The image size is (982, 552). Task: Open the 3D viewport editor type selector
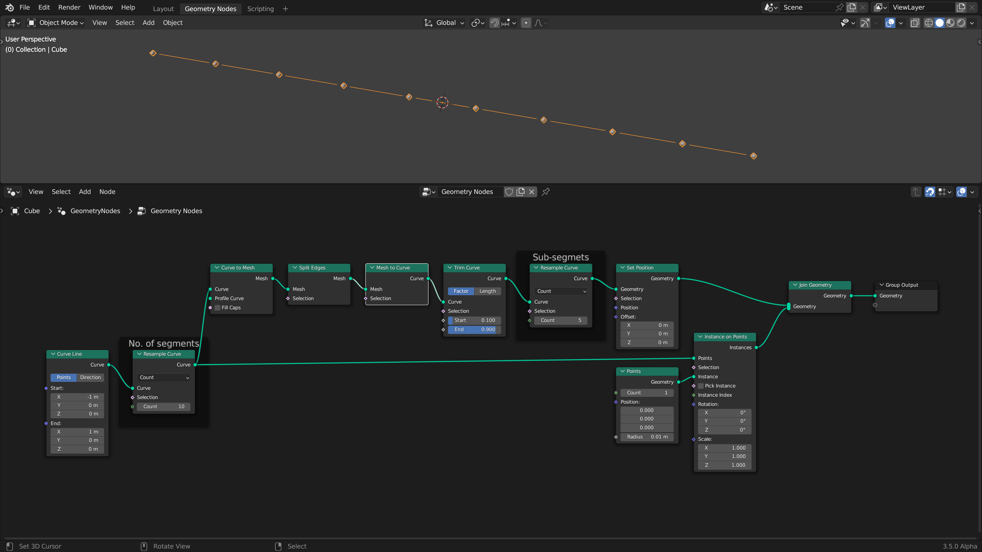(x=13, y=23)
